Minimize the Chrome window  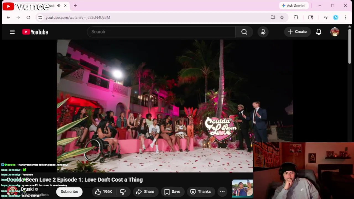point(320,6)
